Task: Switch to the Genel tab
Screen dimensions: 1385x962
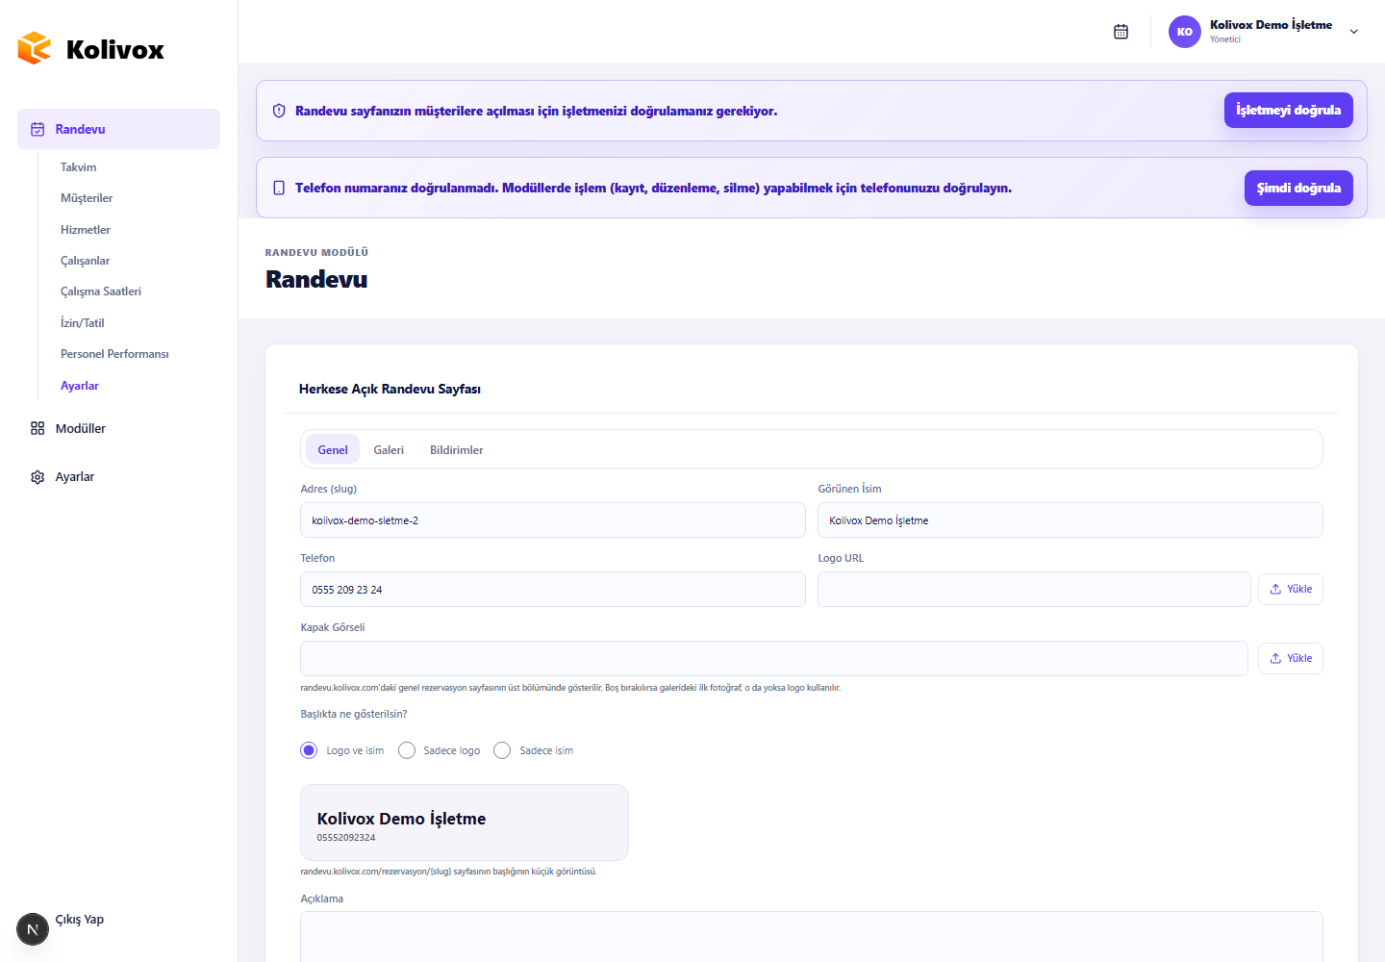Action: click(x=333, y=449)
